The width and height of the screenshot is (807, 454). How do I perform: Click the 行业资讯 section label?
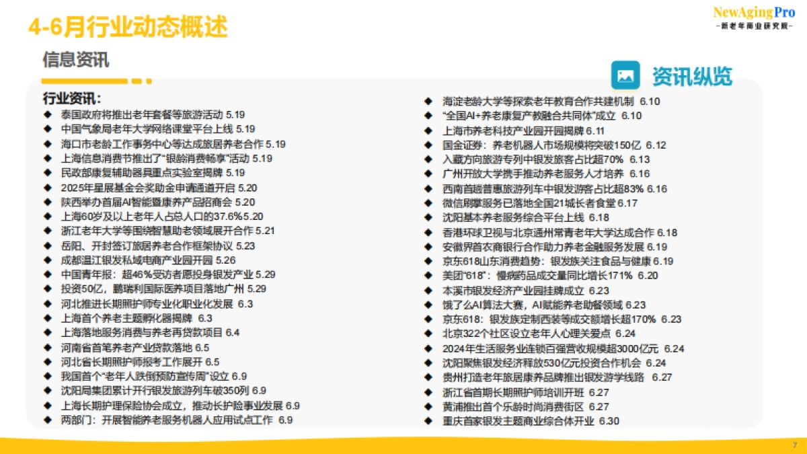72,98
